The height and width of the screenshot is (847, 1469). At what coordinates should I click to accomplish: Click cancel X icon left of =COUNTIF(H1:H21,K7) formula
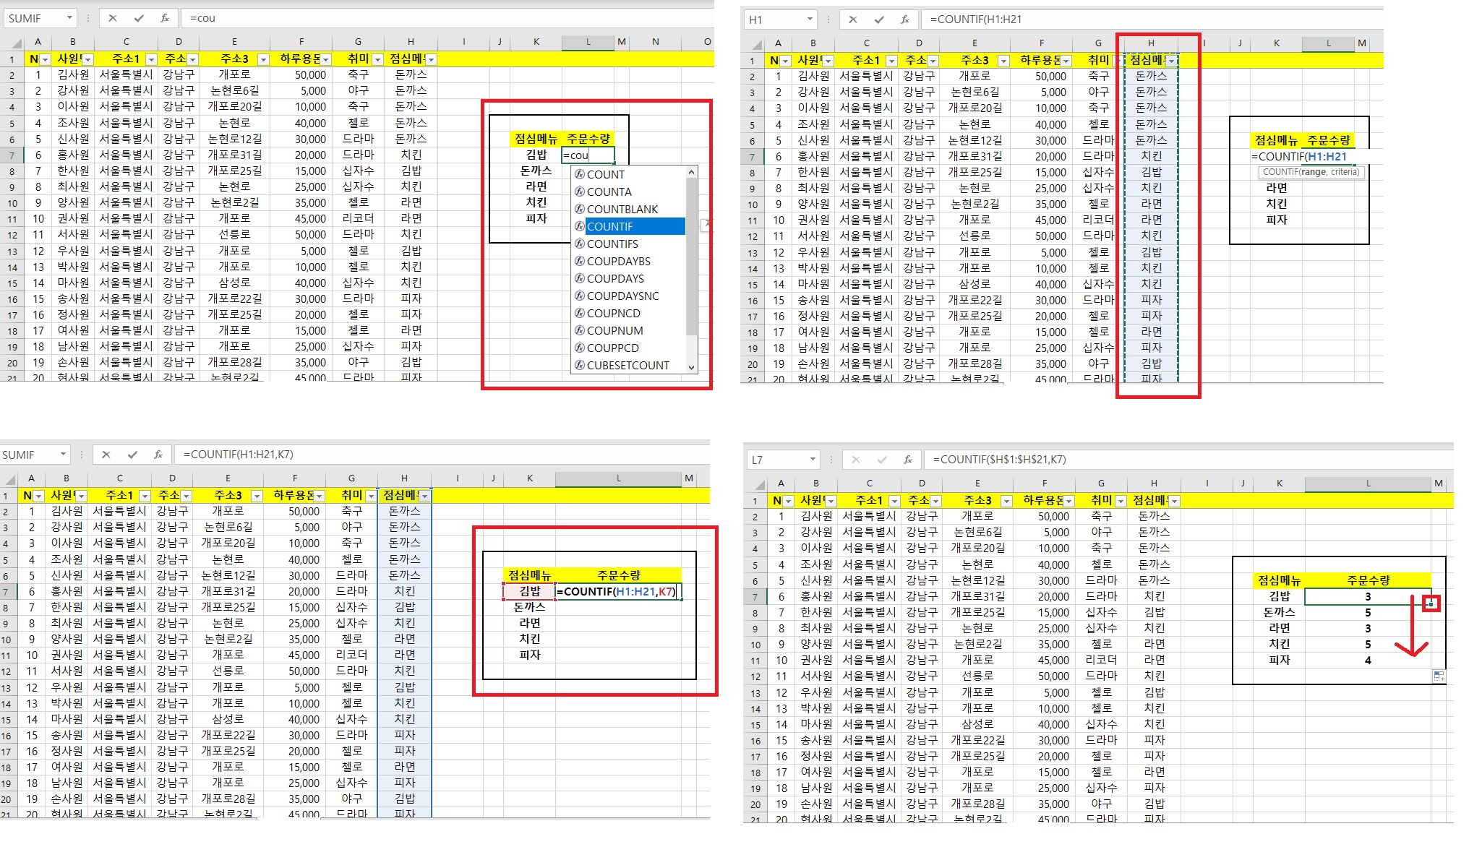click(x=106, y=455)
